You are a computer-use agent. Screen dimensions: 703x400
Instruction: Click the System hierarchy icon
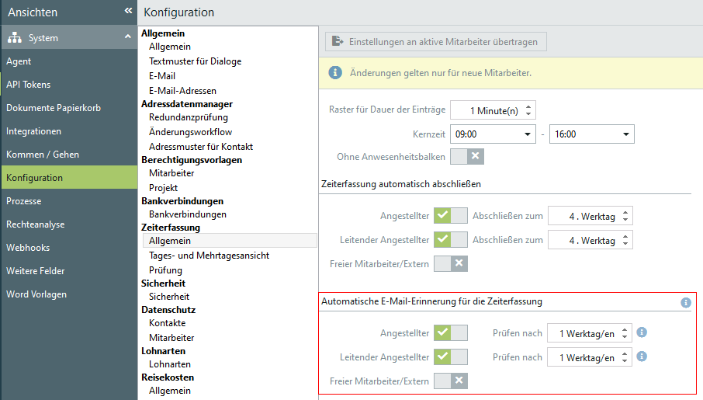click(x=14, y=38)
